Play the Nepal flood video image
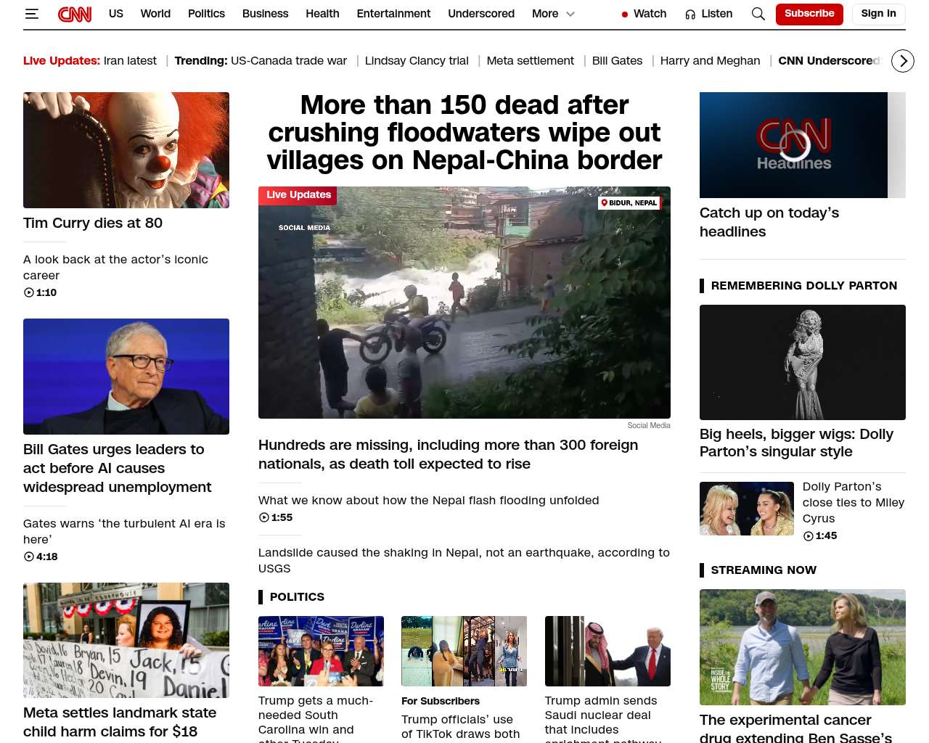929x743 pixels. click(x=464, y=303)
